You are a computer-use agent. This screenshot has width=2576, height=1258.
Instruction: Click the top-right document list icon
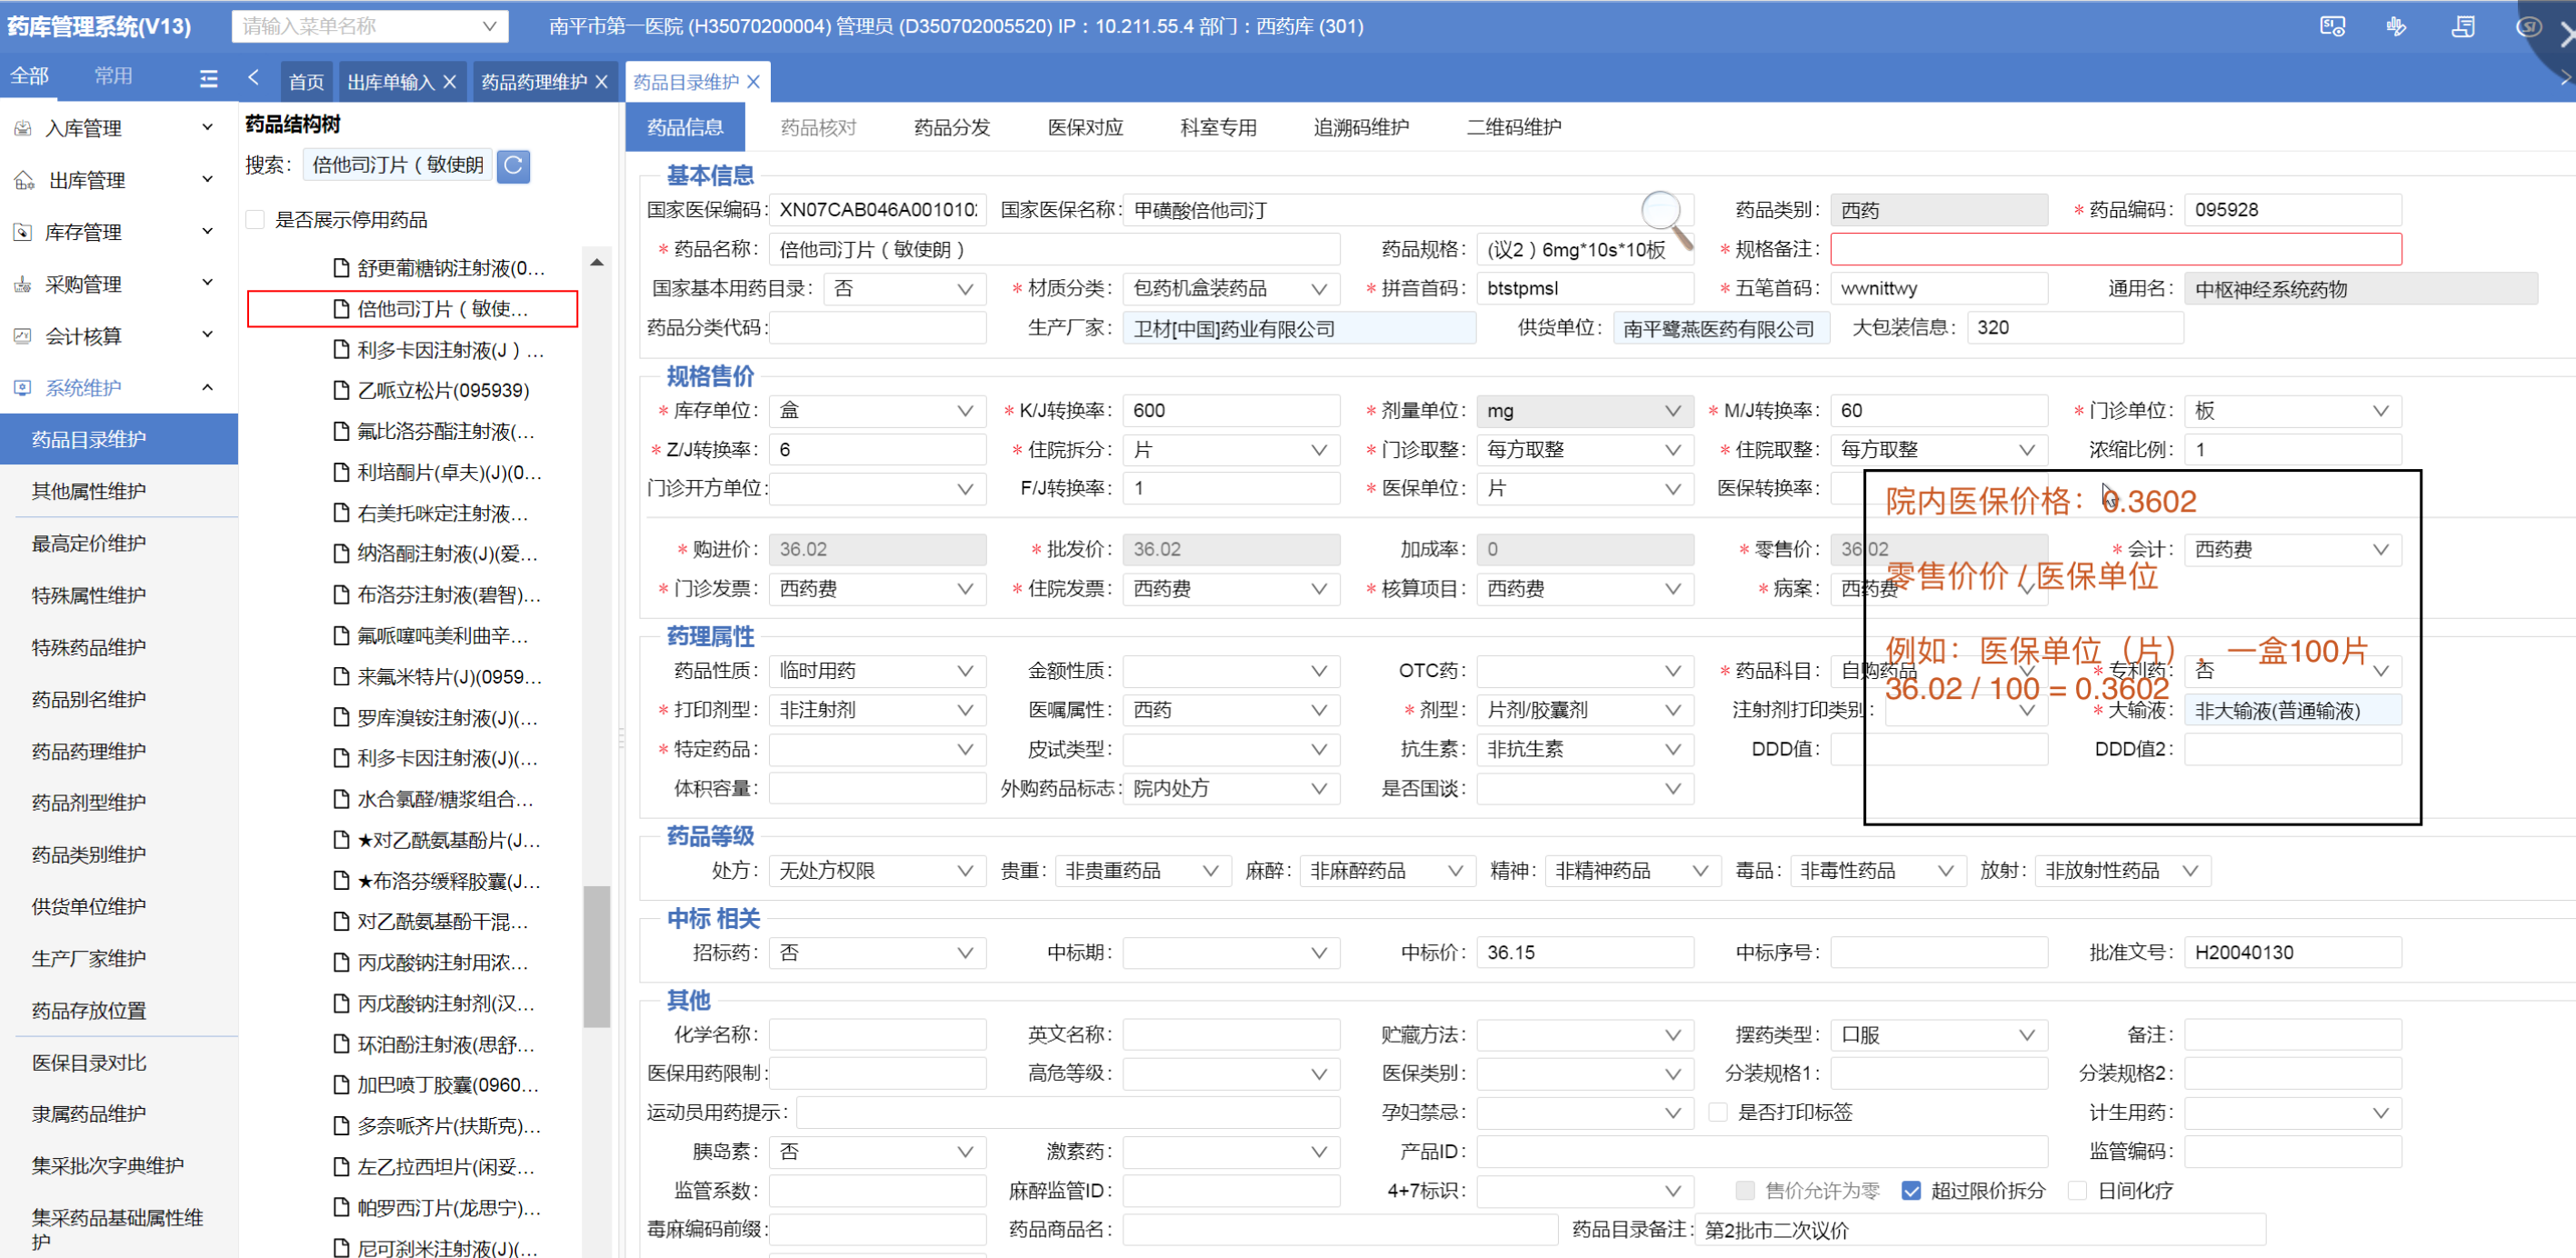(x=2462, y=26)
